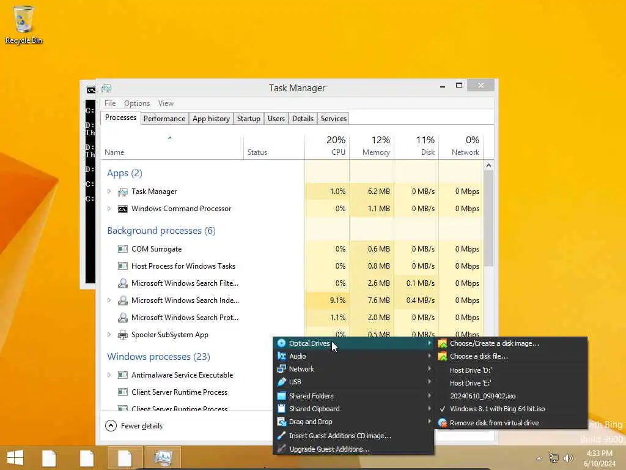Click the Optical Drives disc icon

coord(281,343)
